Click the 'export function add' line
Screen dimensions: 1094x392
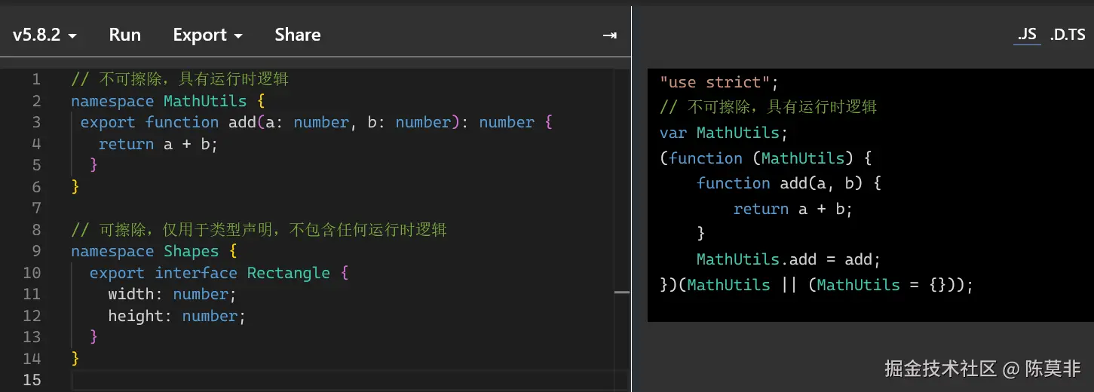pos(317,122)
